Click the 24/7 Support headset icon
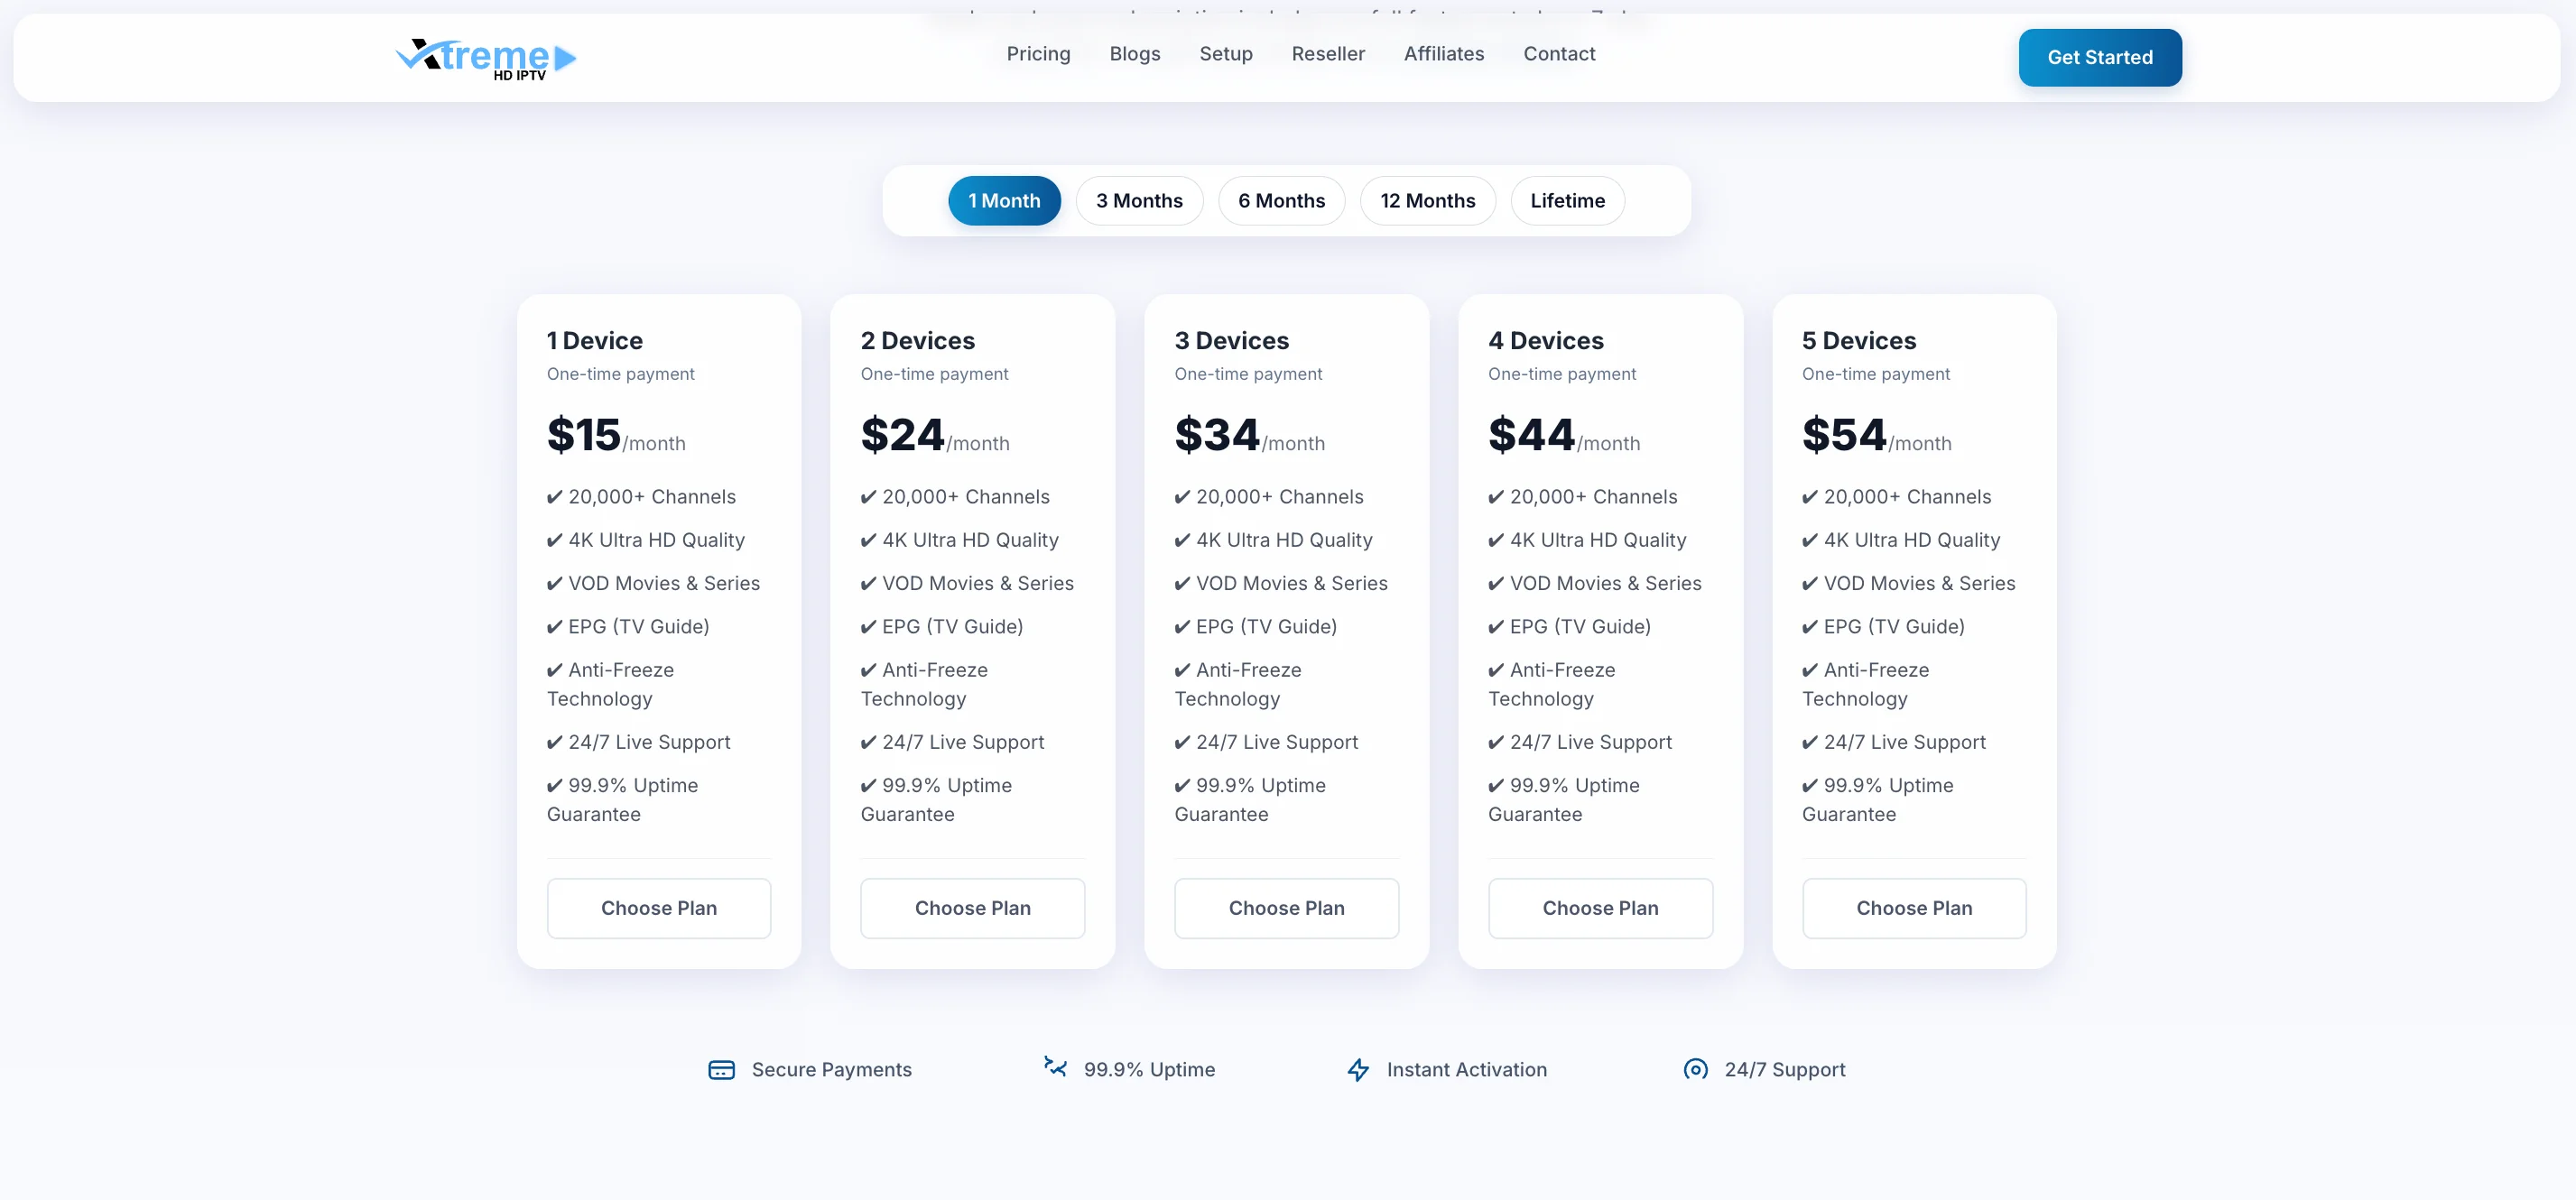Viewport: 2576px width, 1200px height. point(1695,1070)
